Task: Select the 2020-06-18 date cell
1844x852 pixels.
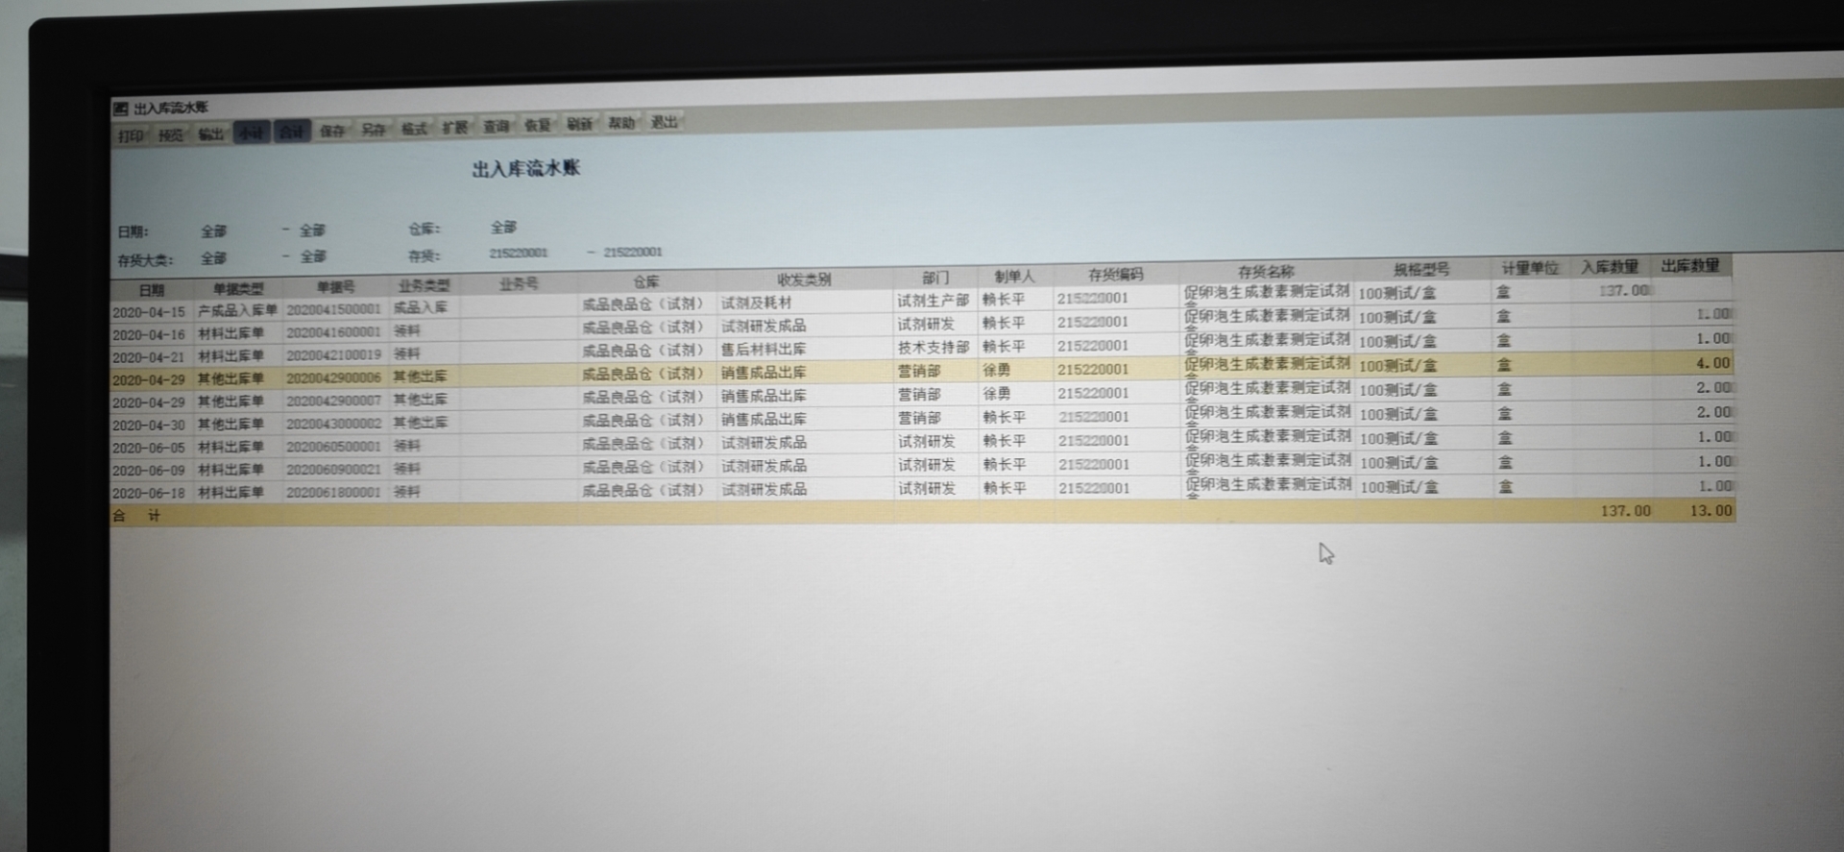Action: [x=149, y=493]
